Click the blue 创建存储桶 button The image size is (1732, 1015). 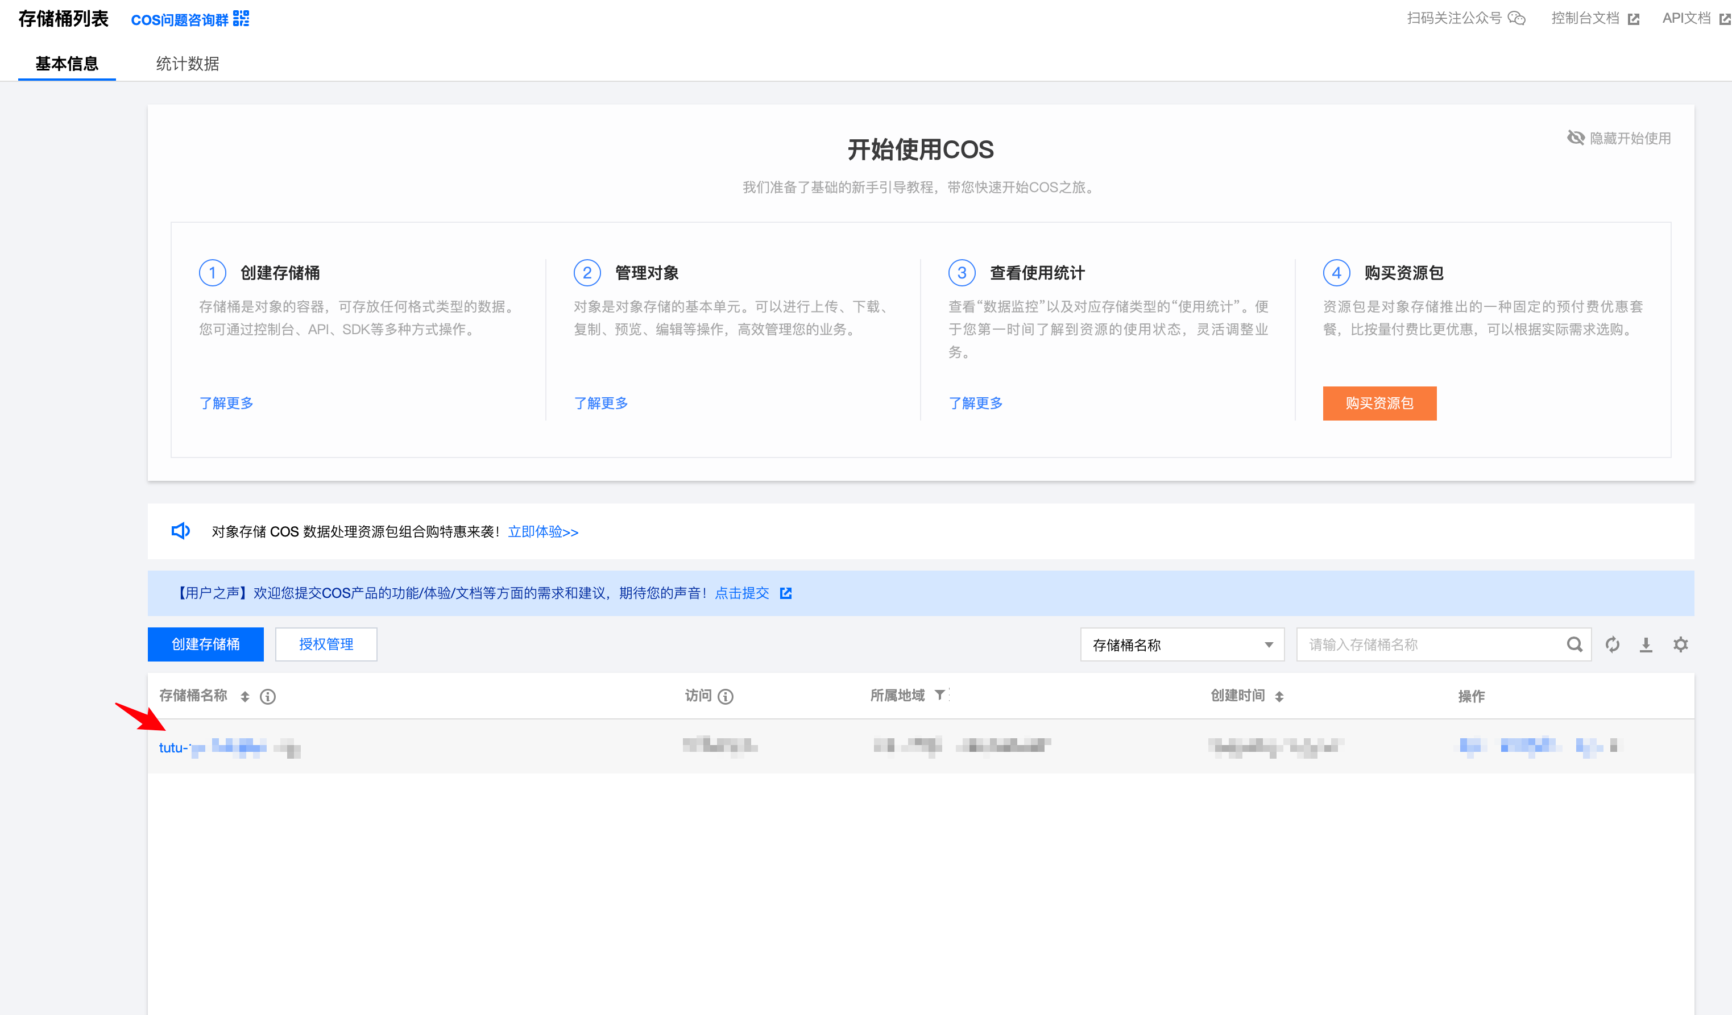[x=205, y=644]
